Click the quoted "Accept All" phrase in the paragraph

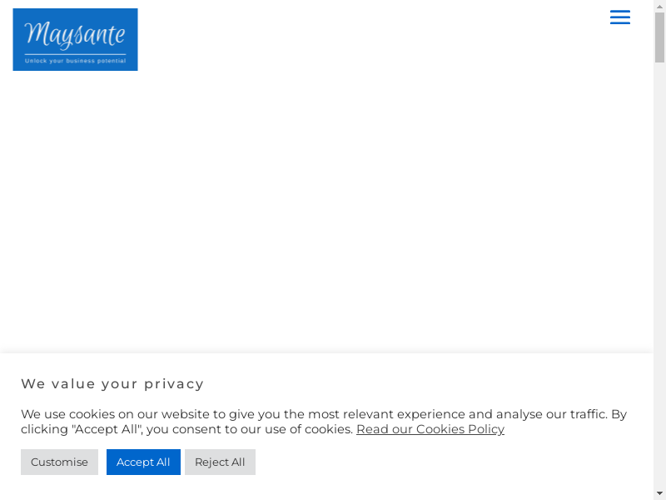[107, 429]
